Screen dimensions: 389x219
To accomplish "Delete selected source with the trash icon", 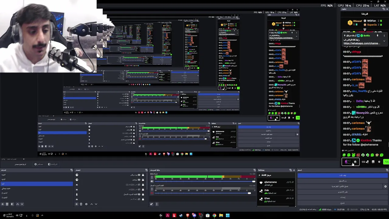I will [81, 204].
